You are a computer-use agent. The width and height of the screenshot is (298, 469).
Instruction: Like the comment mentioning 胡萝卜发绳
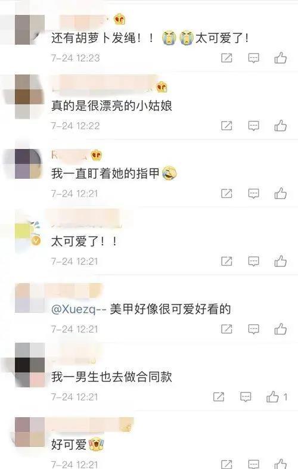coord(281,58)
